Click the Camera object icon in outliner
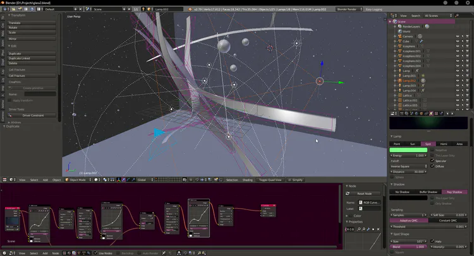474x256 pixels. [x=399, y=36]
